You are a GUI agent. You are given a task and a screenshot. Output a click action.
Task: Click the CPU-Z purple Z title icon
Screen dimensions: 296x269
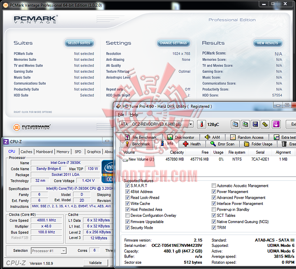click(6, 141)
